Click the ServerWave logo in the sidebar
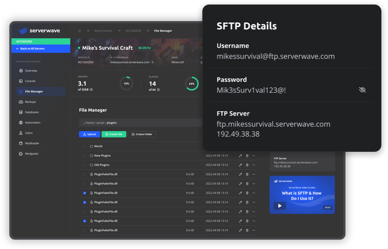This screenshot has height=249, width=388. 39,31
